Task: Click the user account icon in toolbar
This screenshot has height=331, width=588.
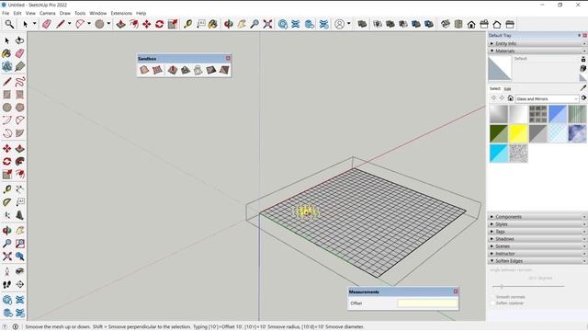Action: pyautogui.click(x=339, y=24)
